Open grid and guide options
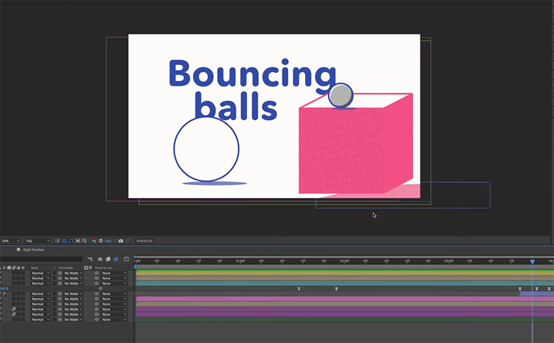 coord(85,241)
